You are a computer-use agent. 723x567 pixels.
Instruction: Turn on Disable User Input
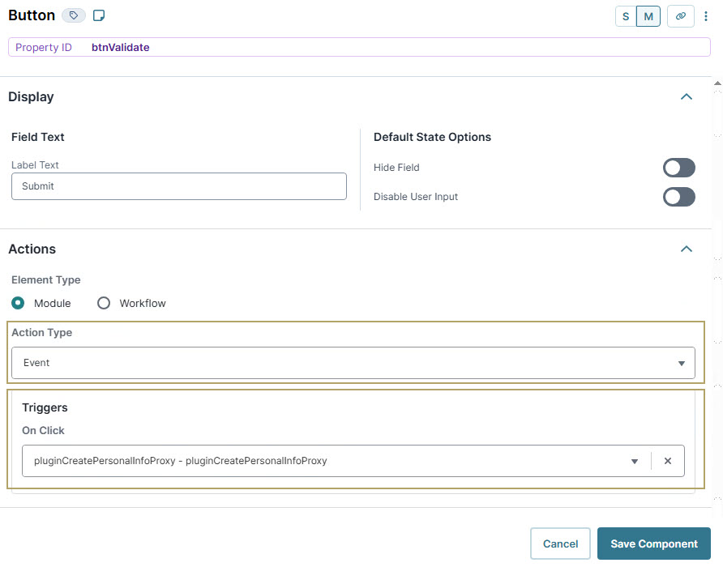pyautogui.click(x=679, y=197)
